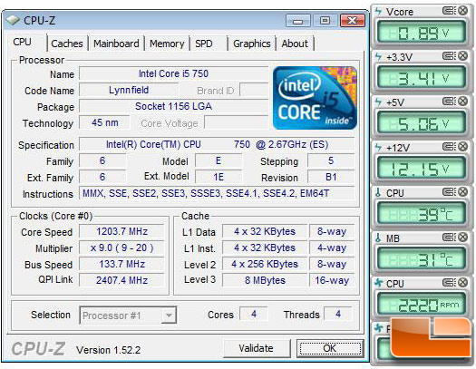Viewport: 476px width, 369px height.
Task: Click the 'Intel Core i5 750' name value
Action: tap(174, 73)
